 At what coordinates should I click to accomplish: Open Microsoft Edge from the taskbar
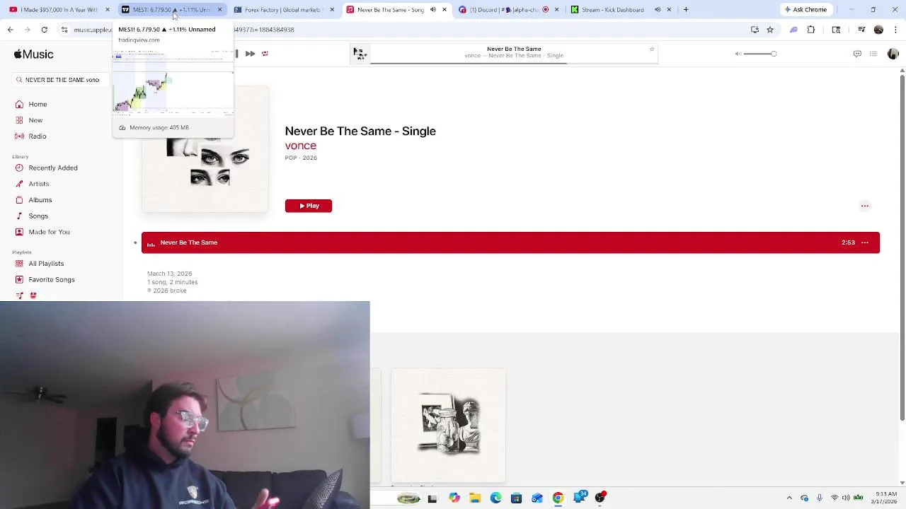click(x=495, y=498)
